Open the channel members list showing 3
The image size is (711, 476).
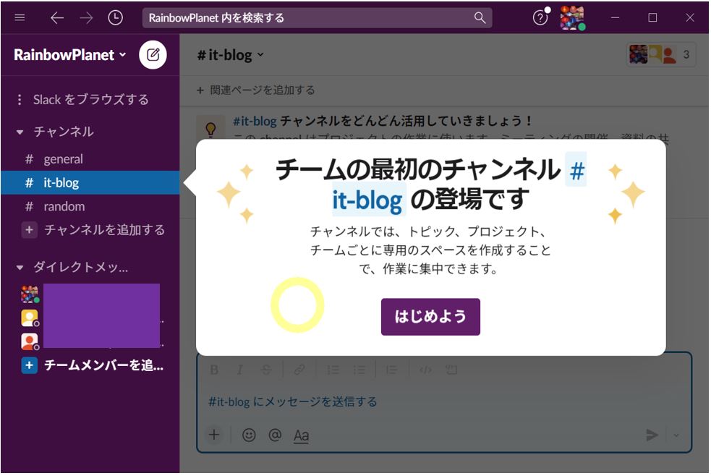coord(661,55)
